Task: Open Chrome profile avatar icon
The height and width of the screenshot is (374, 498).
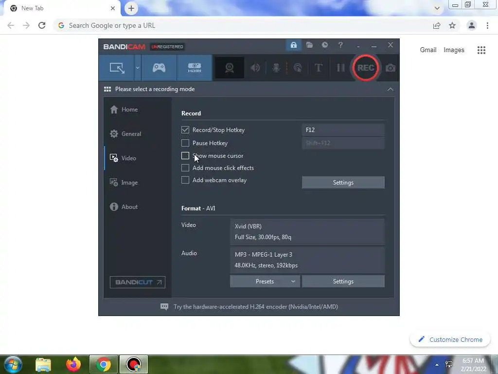Action: (472, 25)
